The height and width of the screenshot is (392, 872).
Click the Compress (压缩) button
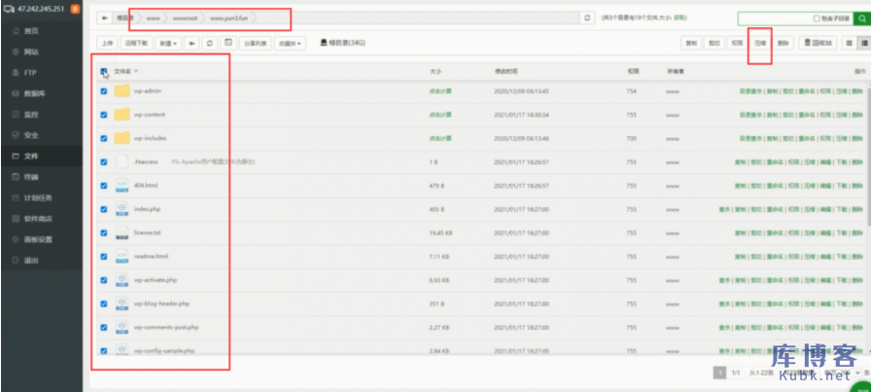coord(759,43)
